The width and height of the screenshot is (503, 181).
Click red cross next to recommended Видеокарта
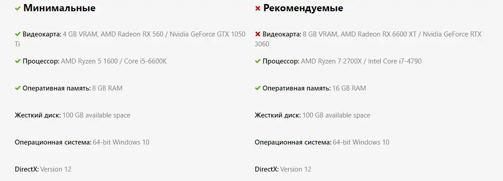coord(258,34)
